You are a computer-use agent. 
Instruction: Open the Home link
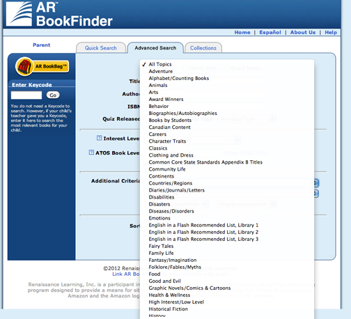(x=242, y=32)
